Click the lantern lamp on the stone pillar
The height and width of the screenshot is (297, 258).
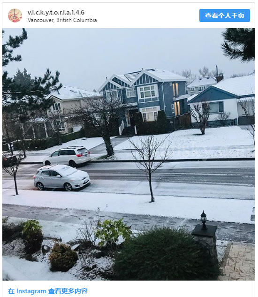(x=204, y=220)
